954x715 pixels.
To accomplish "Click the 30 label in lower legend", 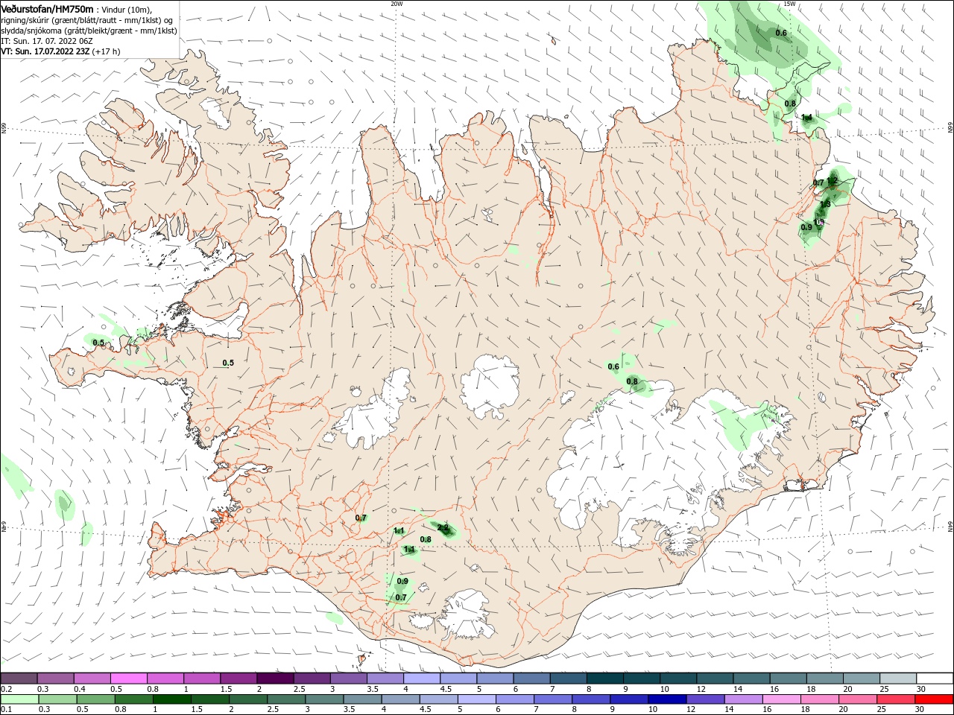I will tap(919, 710).
